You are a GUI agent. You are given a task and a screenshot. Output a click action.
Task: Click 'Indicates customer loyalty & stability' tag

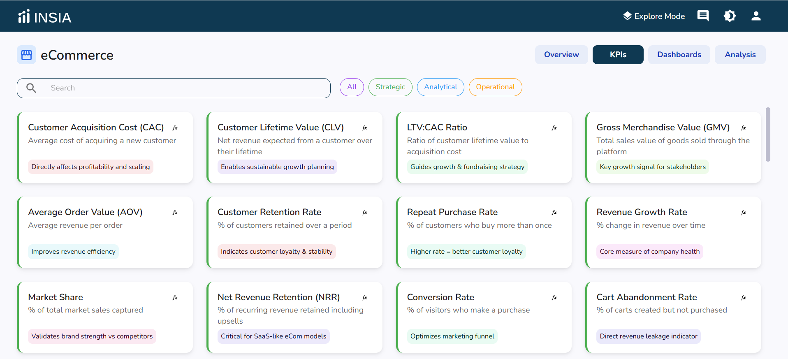(276, 251)
